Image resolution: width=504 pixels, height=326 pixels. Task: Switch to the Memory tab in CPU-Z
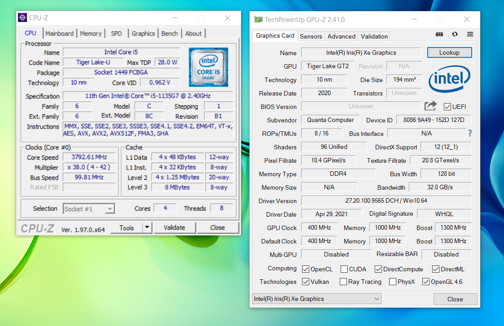coord(91,33)
